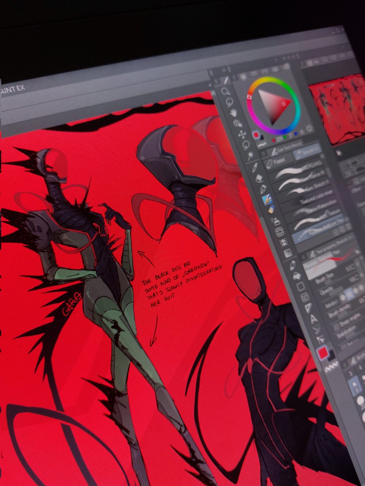The image size is (365, 486).
Task: Select the Move layer four-arrow tool
Action: [x=242, y=134]
